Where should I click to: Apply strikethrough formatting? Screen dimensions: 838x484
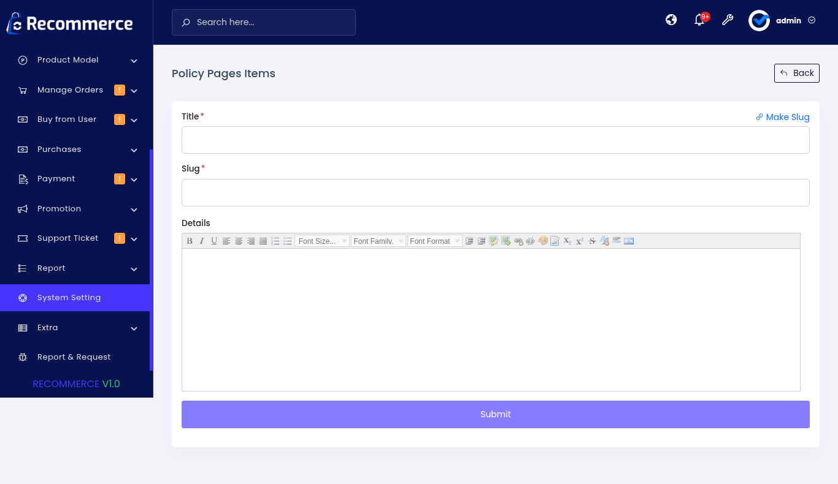tap(591, 241)
